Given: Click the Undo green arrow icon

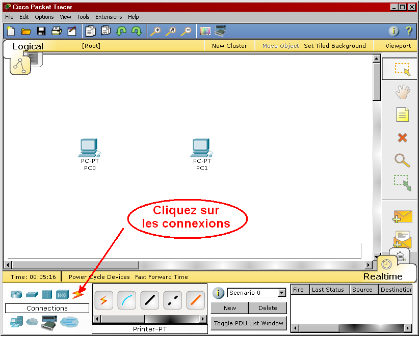Looking at the screenshot, I should (x=121, y=31).
